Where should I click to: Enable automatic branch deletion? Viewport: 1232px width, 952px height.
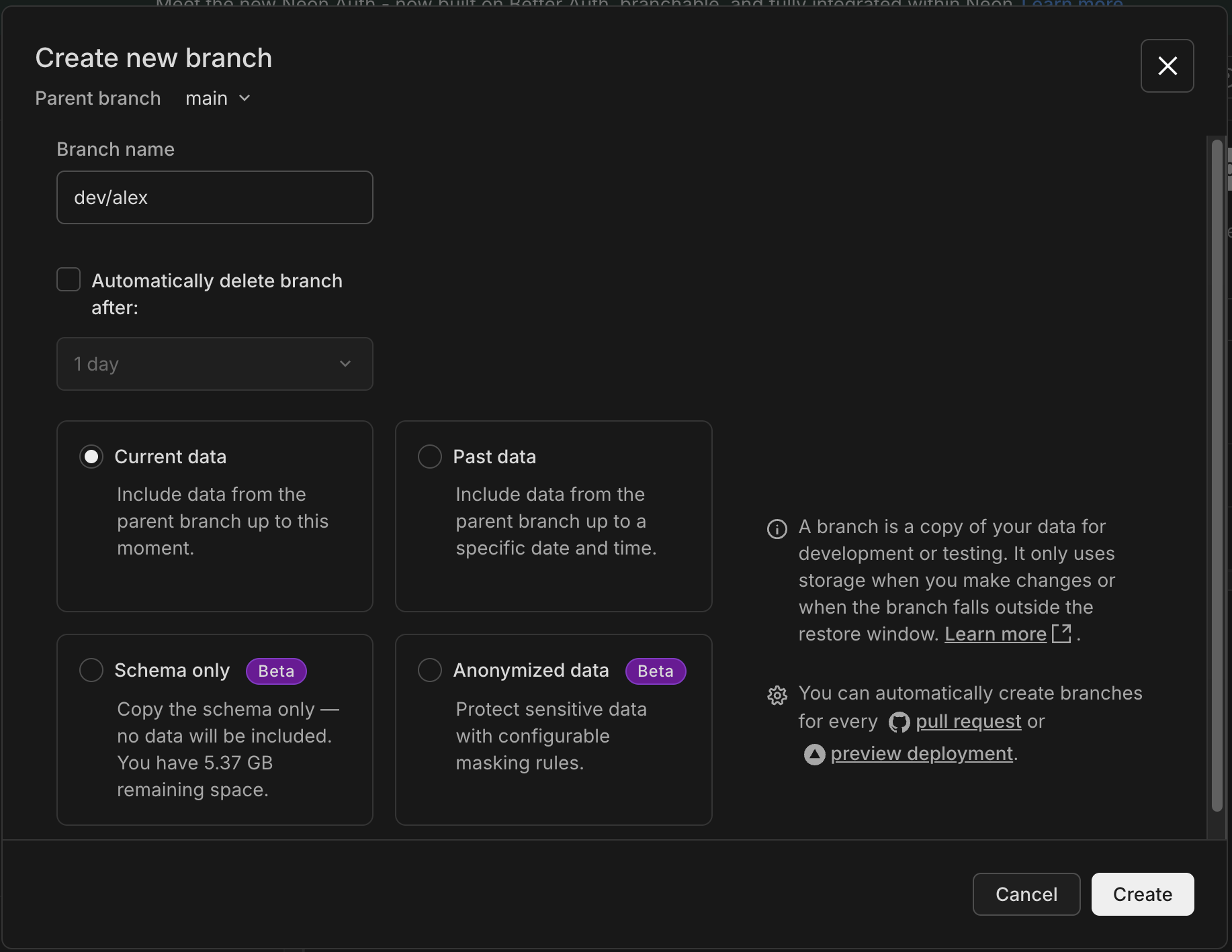pyautogui.click(x=68, y=279)
